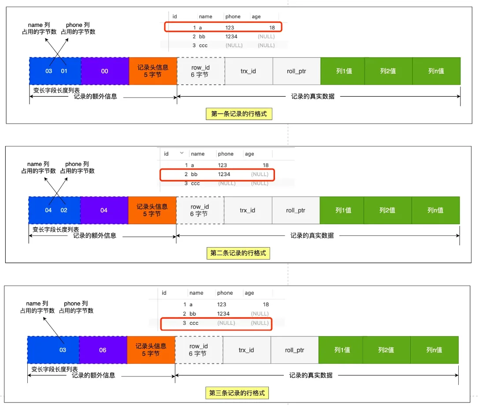Viewport: 479px width, 414px height.
Task: Select the dashed row_id block in the third diagram
Action: tap(199, 350)
